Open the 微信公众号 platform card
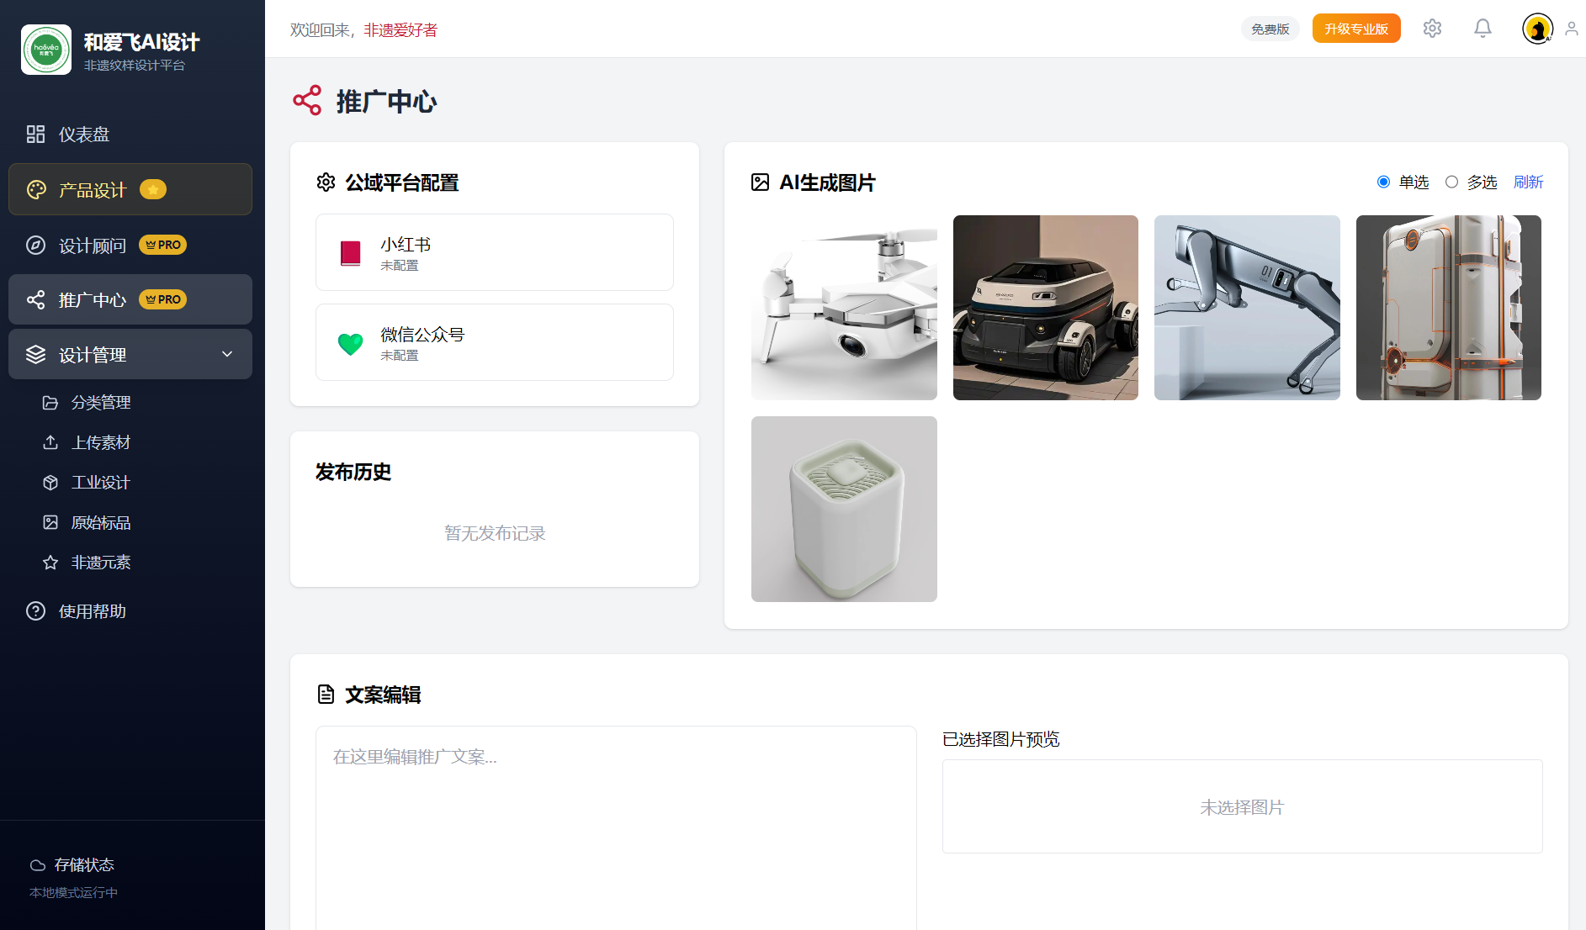This screenshot has height=930, width=1586. 495,342
